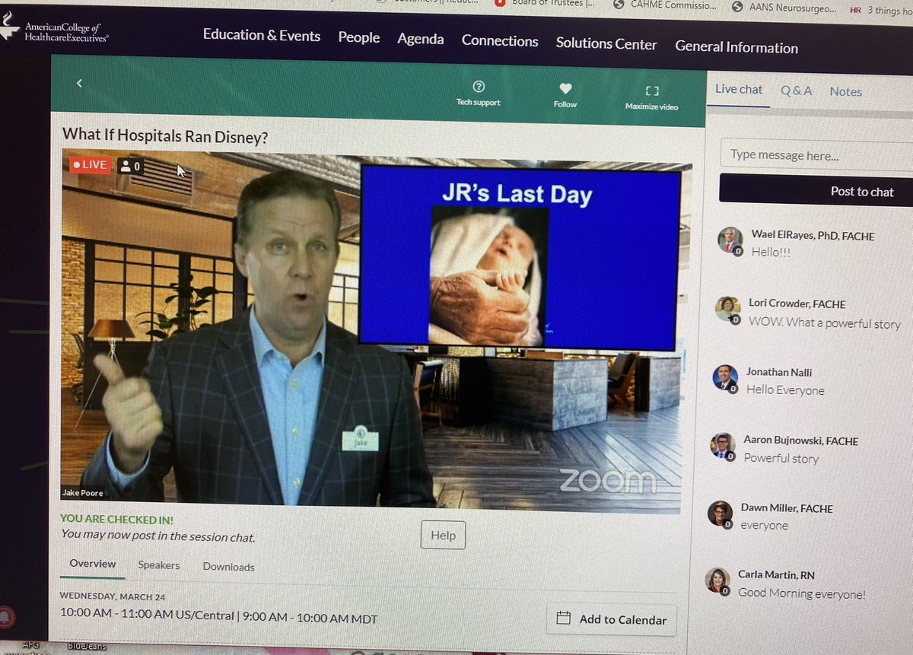Click the viewer count icon beside LIVE
This screenshot has width=913, height=655.
(x=130, y=166)
